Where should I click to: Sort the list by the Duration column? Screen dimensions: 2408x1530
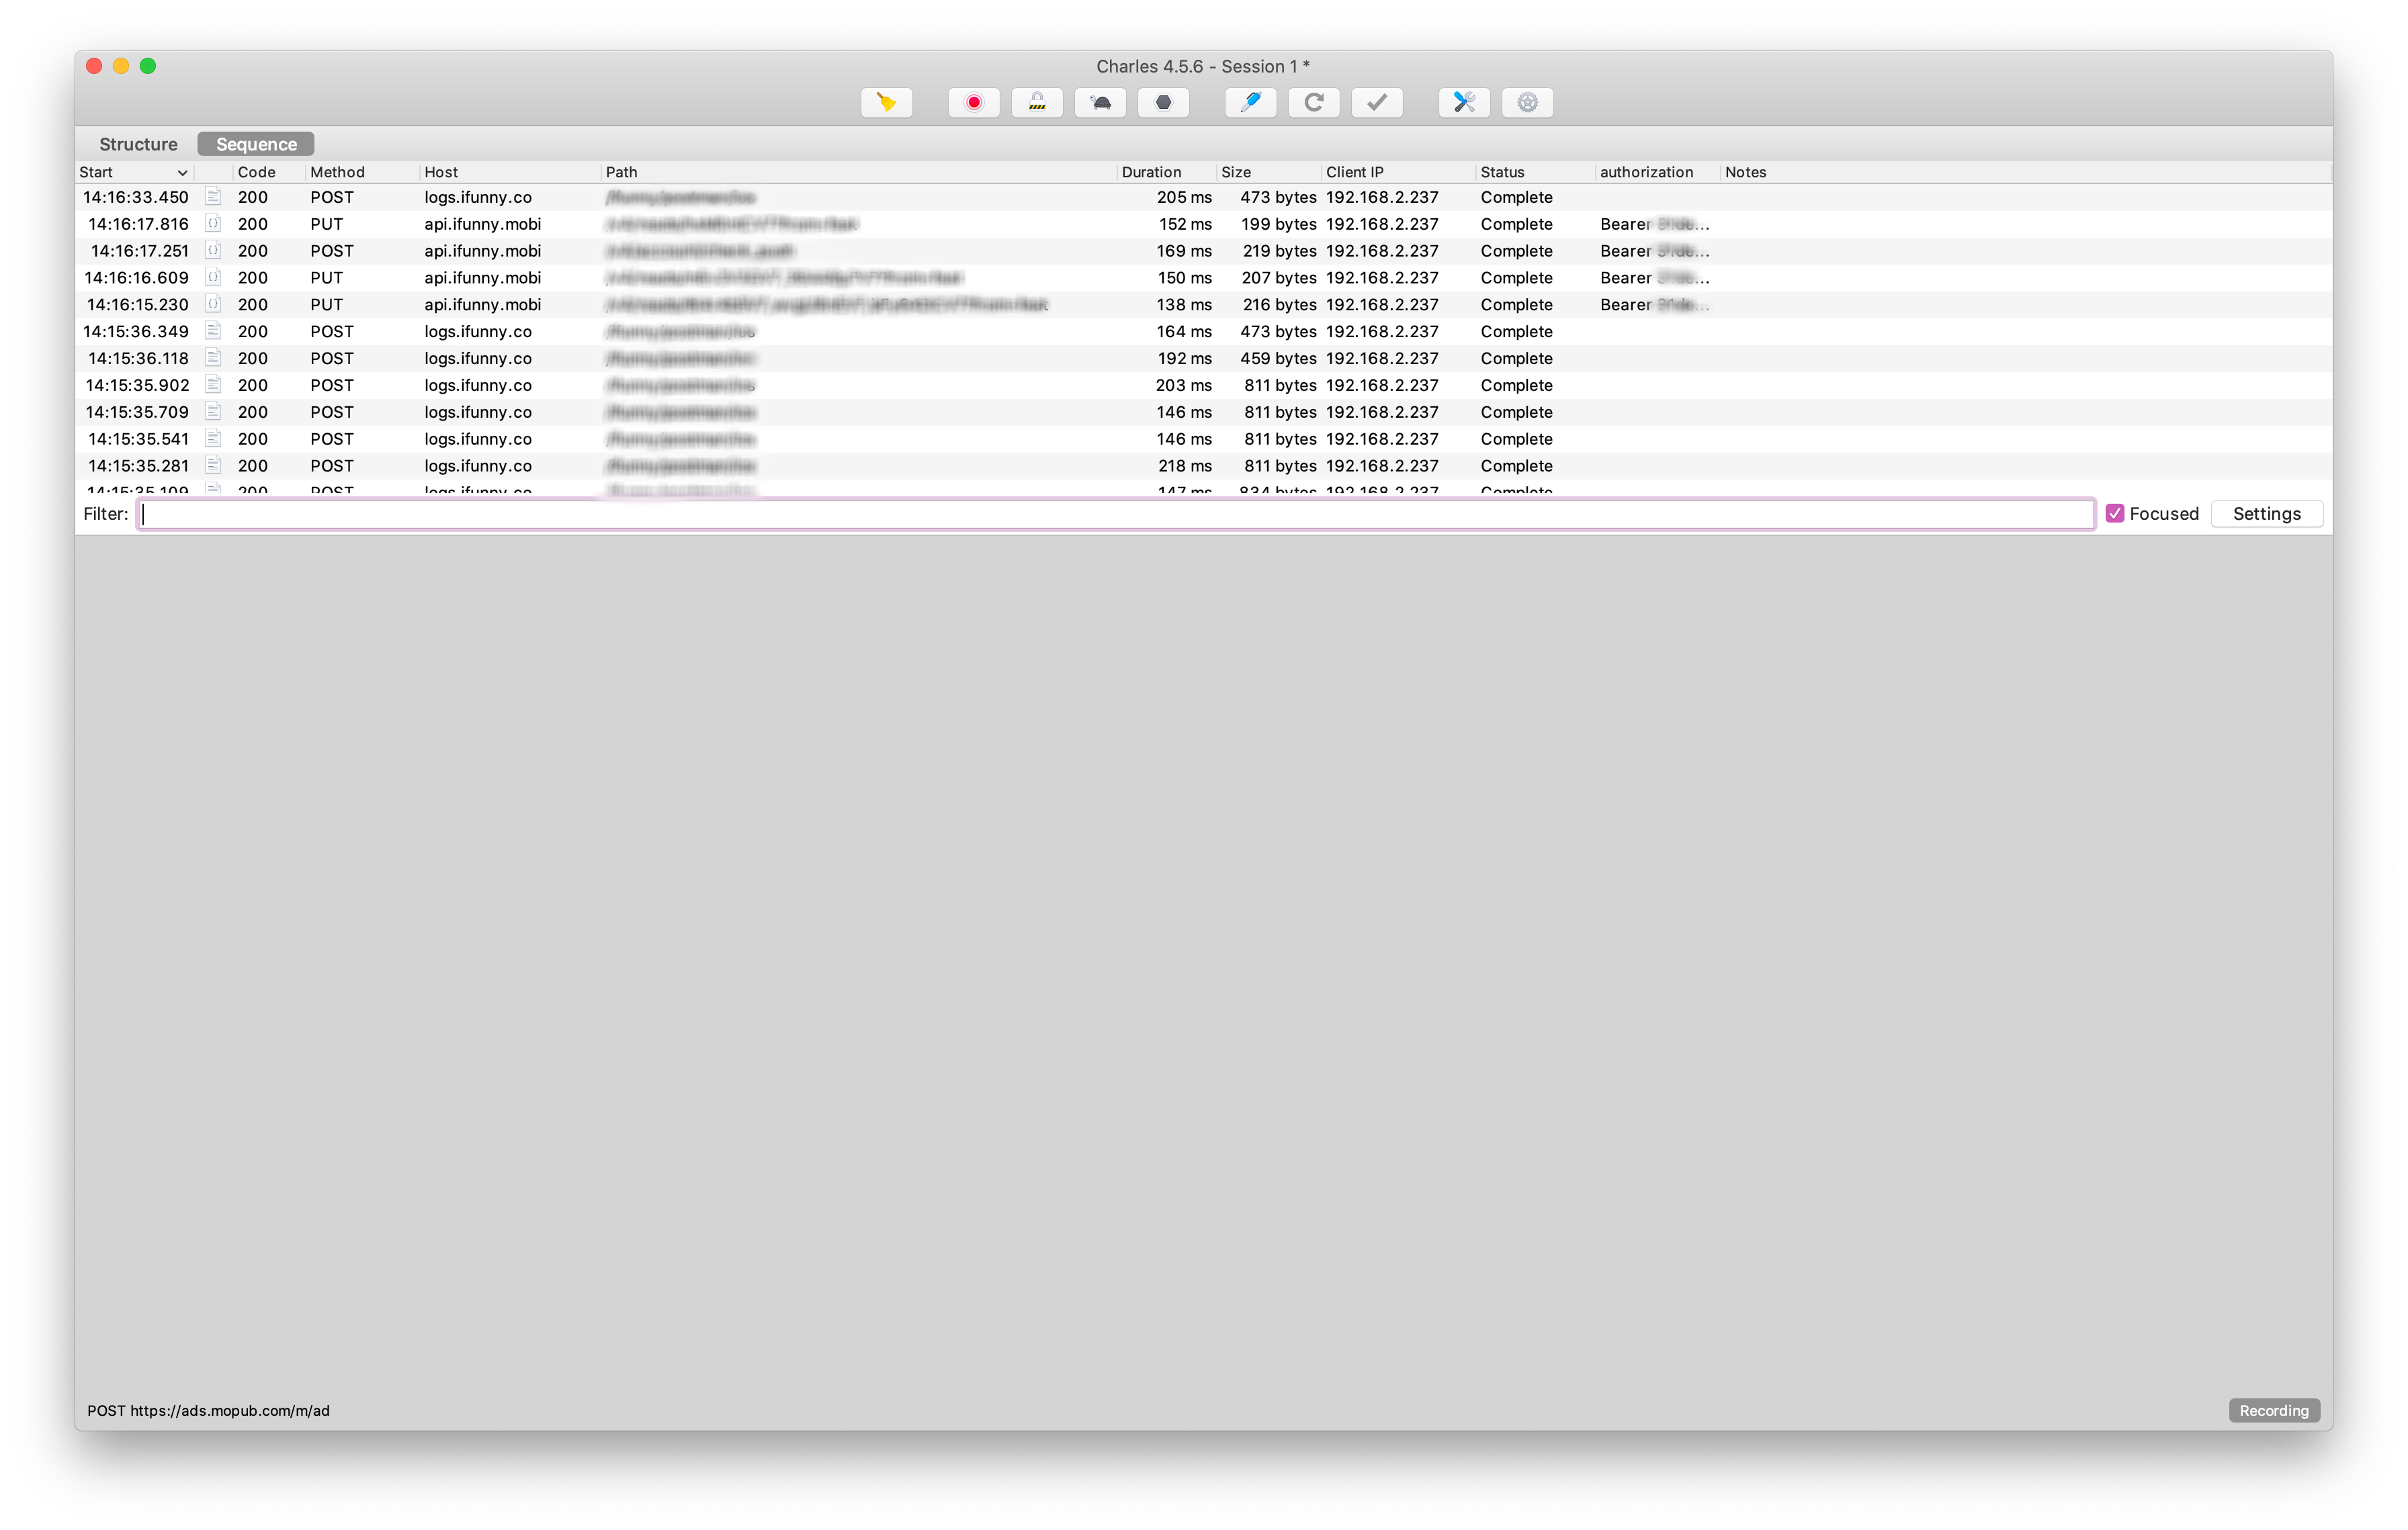coord(1151,173)
